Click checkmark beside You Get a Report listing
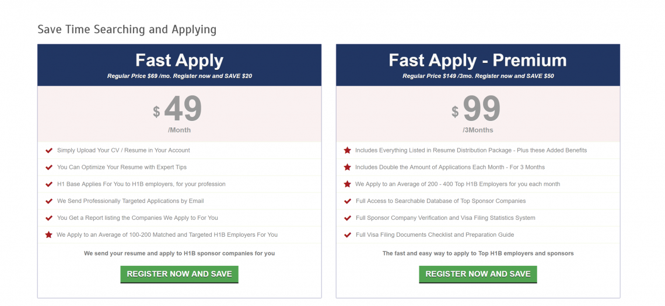 49,218
